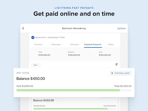Image resolution: width=148 pixels, height=111 pixels.
Task: Click the Paid $100,000.00 summary
Action: pos(105,54)
